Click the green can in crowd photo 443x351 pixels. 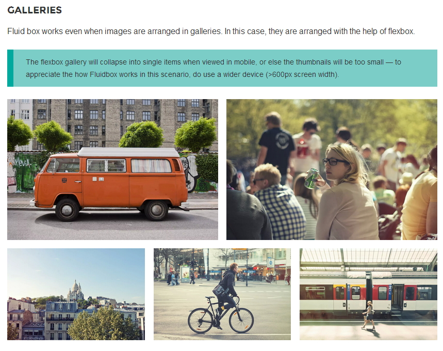311,179
